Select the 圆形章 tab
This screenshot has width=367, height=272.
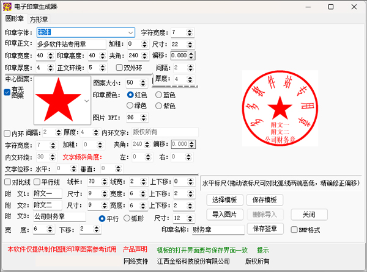15,18
